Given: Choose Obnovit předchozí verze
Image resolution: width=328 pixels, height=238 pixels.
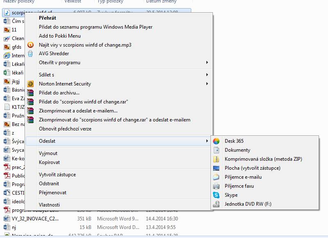Looking at the screenshot, I should pos(65,129).
